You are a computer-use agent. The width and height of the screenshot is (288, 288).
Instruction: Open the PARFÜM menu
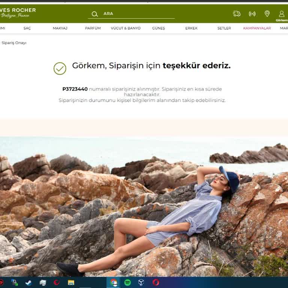(x=93, y=28)
